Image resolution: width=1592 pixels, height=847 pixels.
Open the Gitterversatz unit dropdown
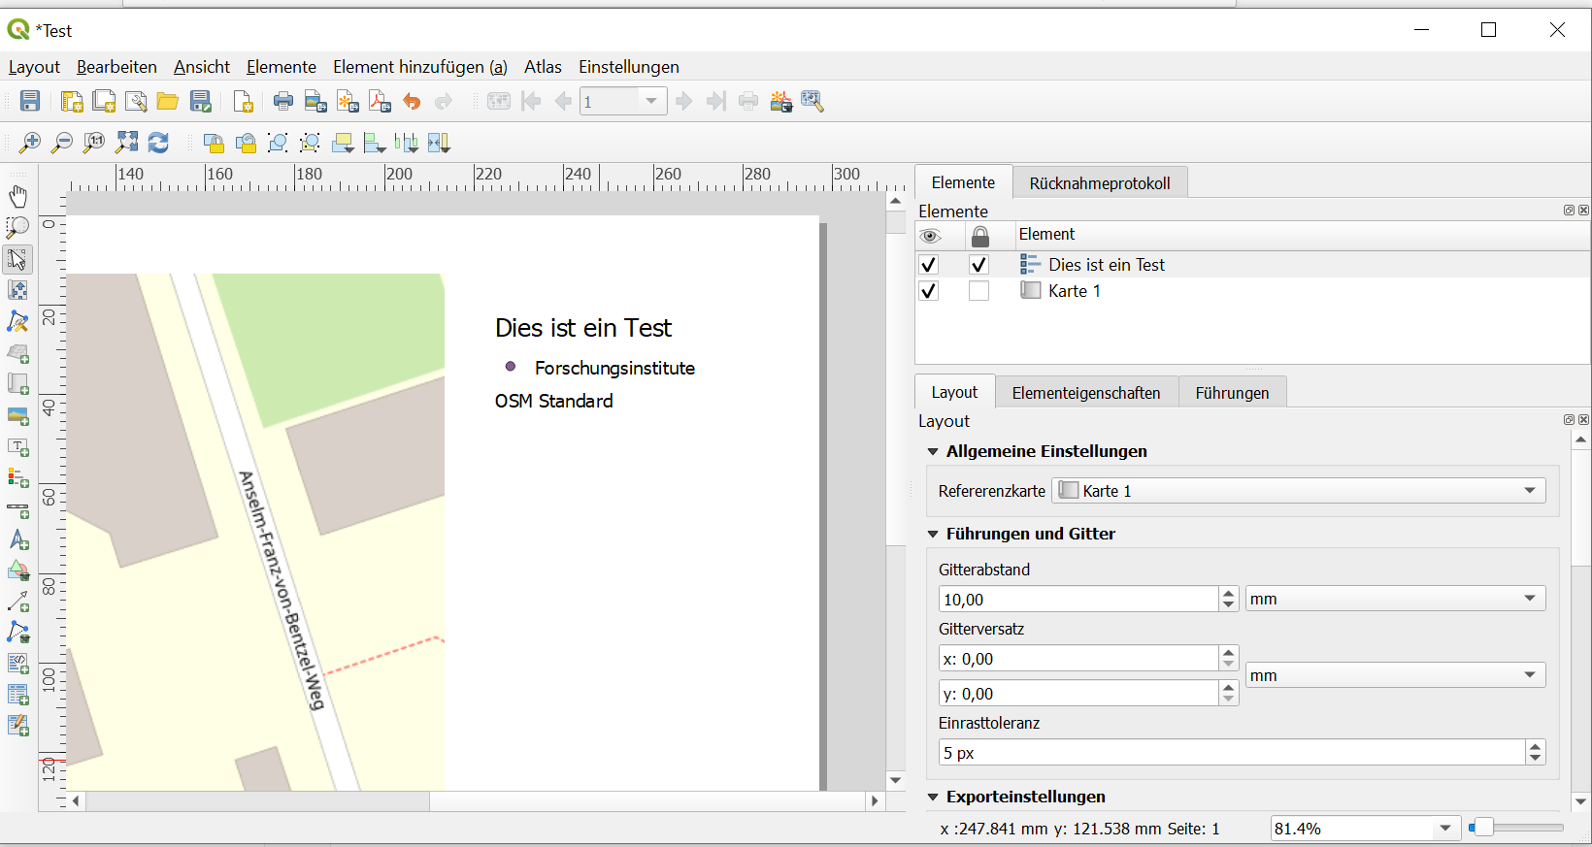1395,675
